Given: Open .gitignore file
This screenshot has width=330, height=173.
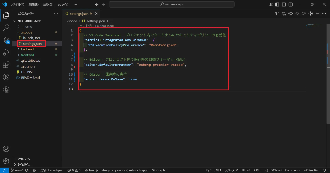Looking at the screenshot, I should pos(28,66).
